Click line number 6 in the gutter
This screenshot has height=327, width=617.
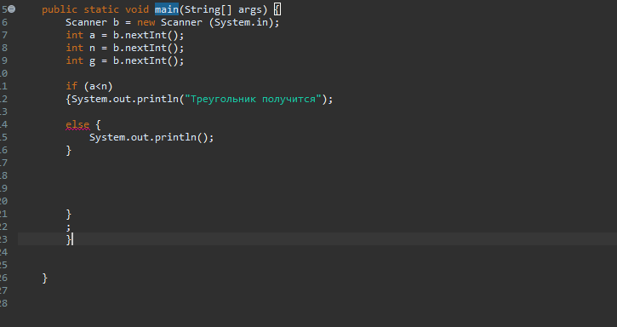coord(4,22)
